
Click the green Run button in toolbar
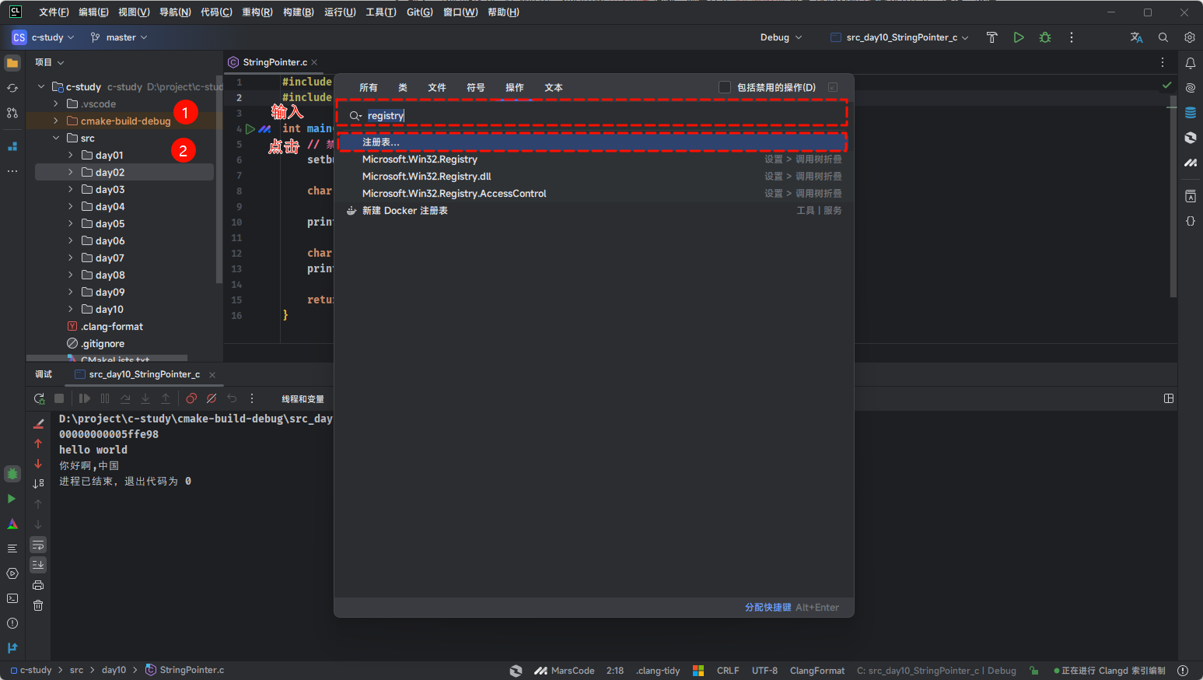pyautogui.click(x=1019, y=37)
